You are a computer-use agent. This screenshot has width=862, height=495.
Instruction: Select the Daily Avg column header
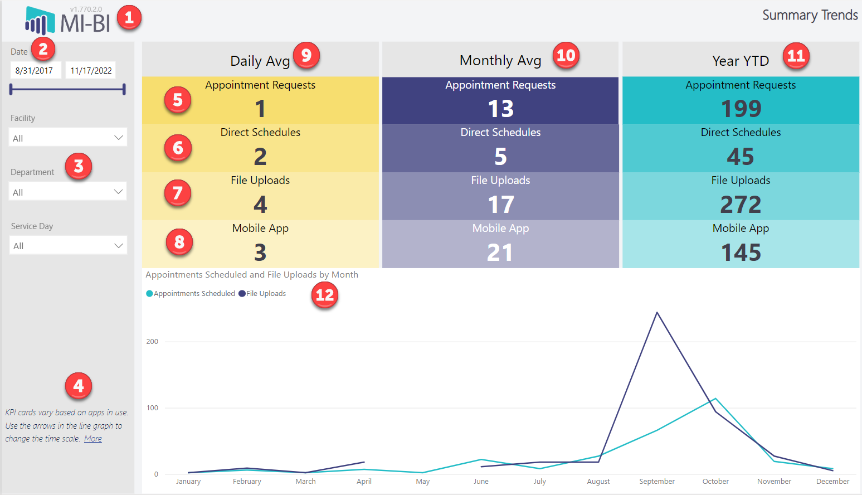(260, 60)
